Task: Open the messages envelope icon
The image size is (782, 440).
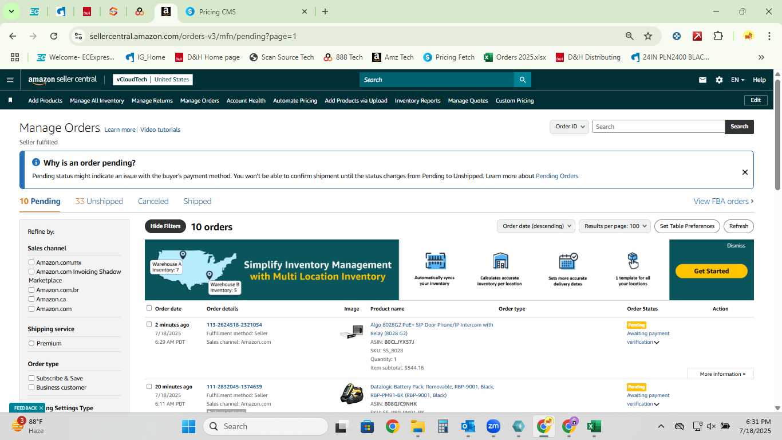Action: click(702, 80)
